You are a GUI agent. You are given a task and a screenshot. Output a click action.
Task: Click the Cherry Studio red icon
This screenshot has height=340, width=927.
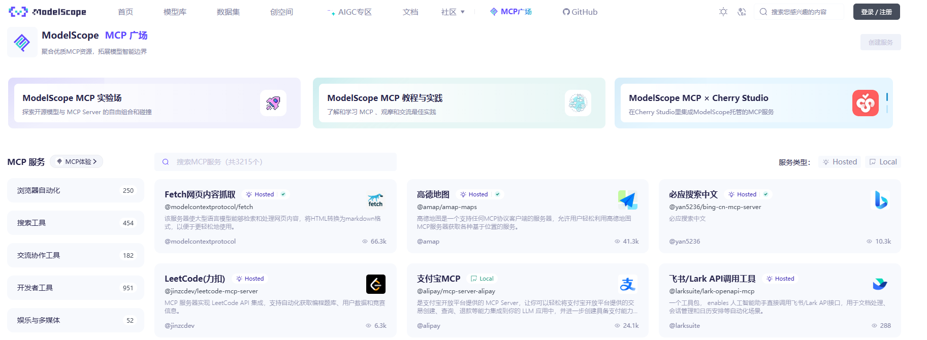point(866,103)
